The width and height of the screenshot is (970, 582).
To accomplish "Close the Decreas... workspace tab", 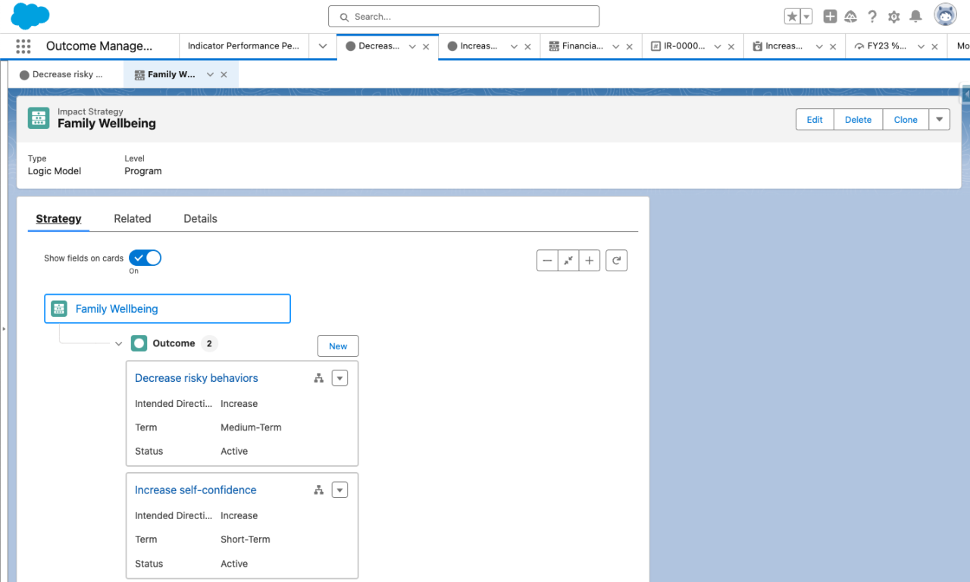I will 426,47.
